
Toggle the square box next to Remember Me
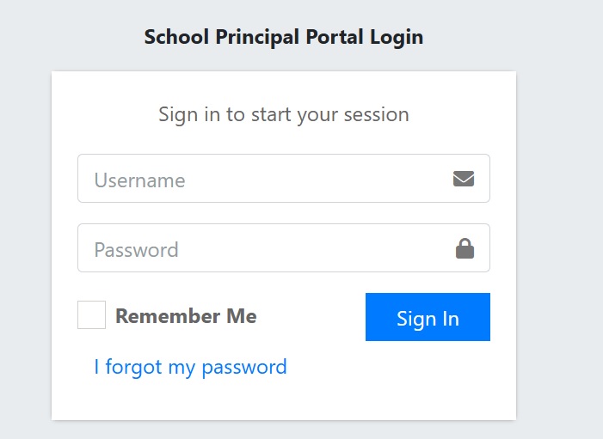click(x=91, y=315)
